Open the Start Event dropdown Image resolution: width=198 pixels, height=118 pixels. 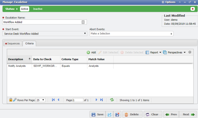point(45,34)
